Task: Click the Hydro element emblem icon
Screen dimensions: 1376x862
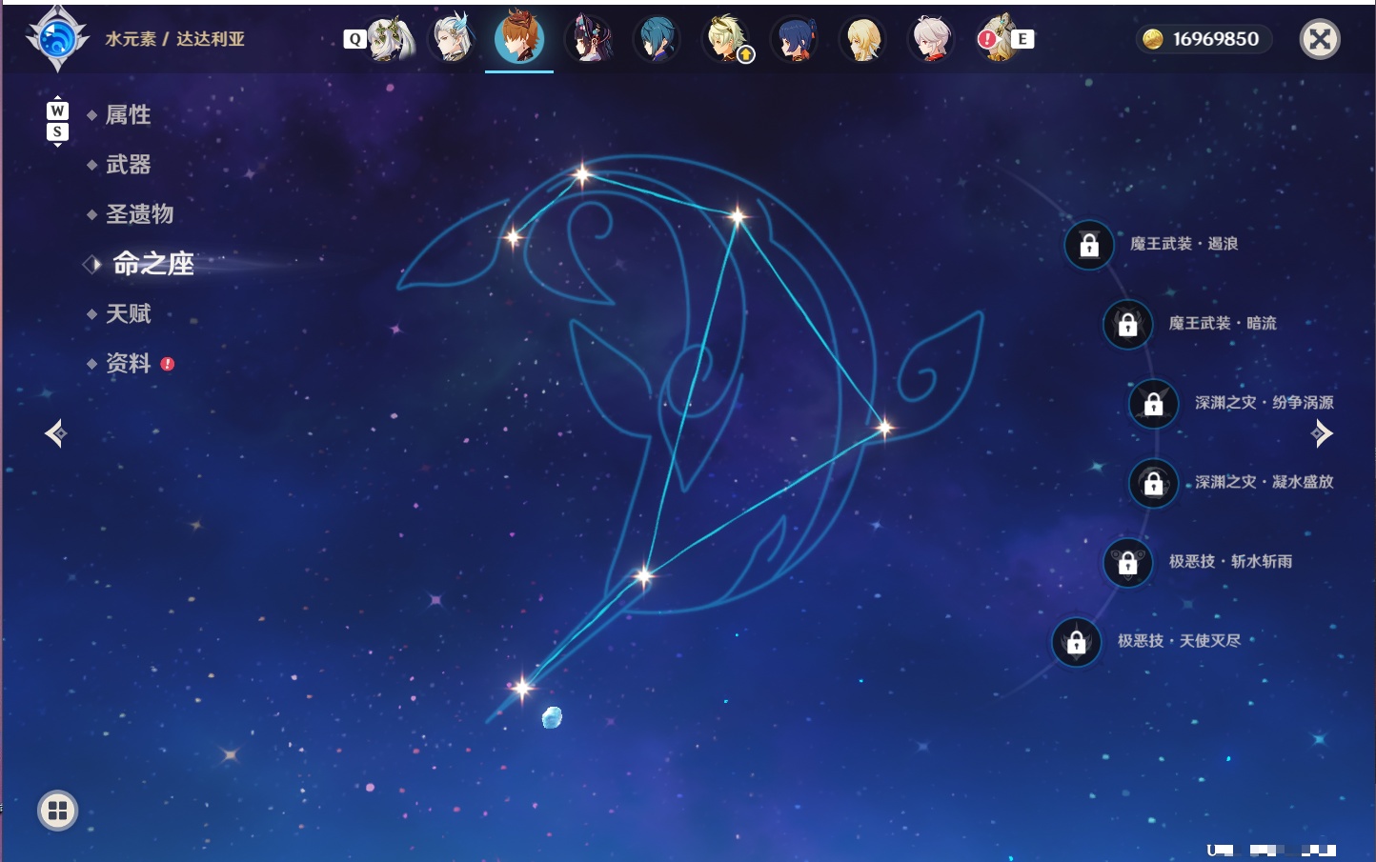Action: coord(57,38)
